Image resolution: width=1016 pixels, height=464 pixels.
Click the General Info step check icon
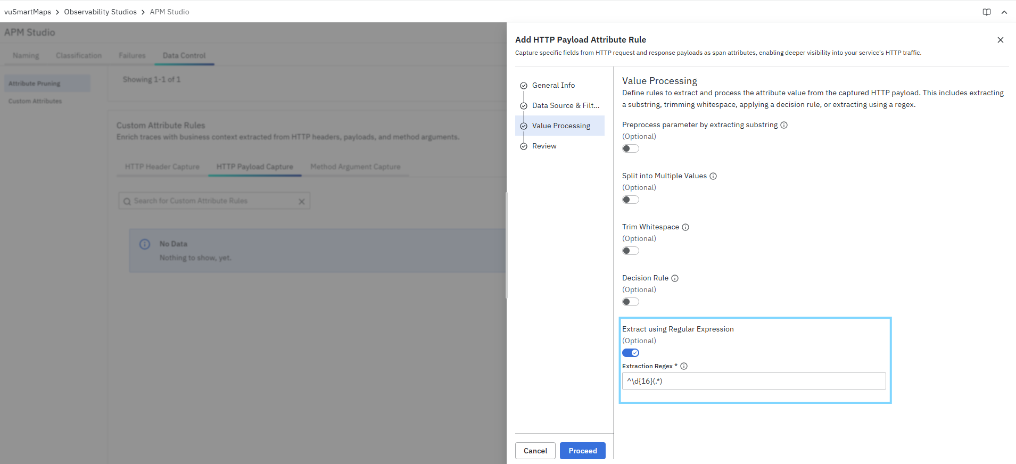pyautogui.click(x=524, y=86)
